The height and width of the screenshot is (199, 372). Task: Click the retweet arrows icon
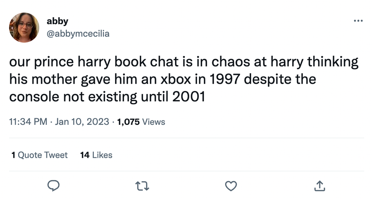pos(141,185)
